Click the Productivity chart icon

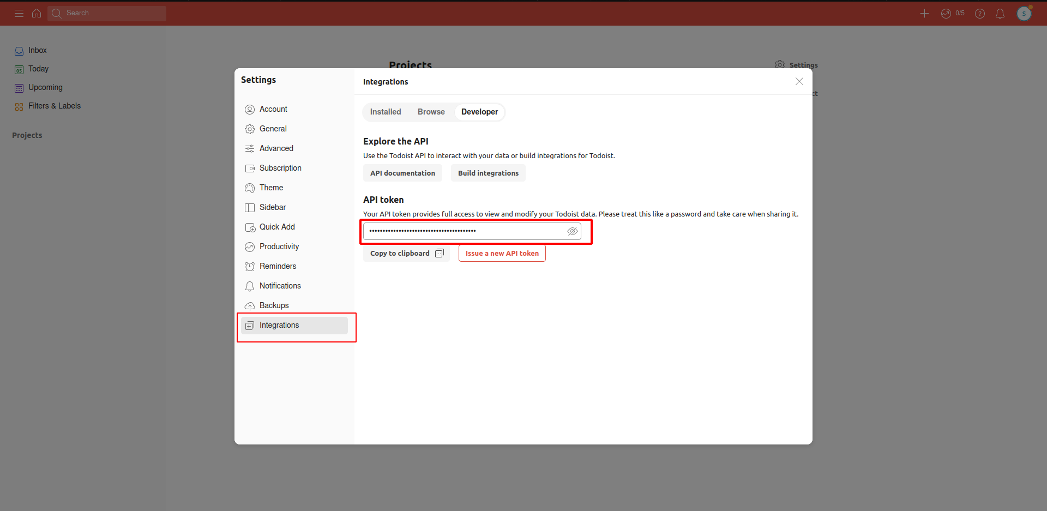tap(250, 247)
